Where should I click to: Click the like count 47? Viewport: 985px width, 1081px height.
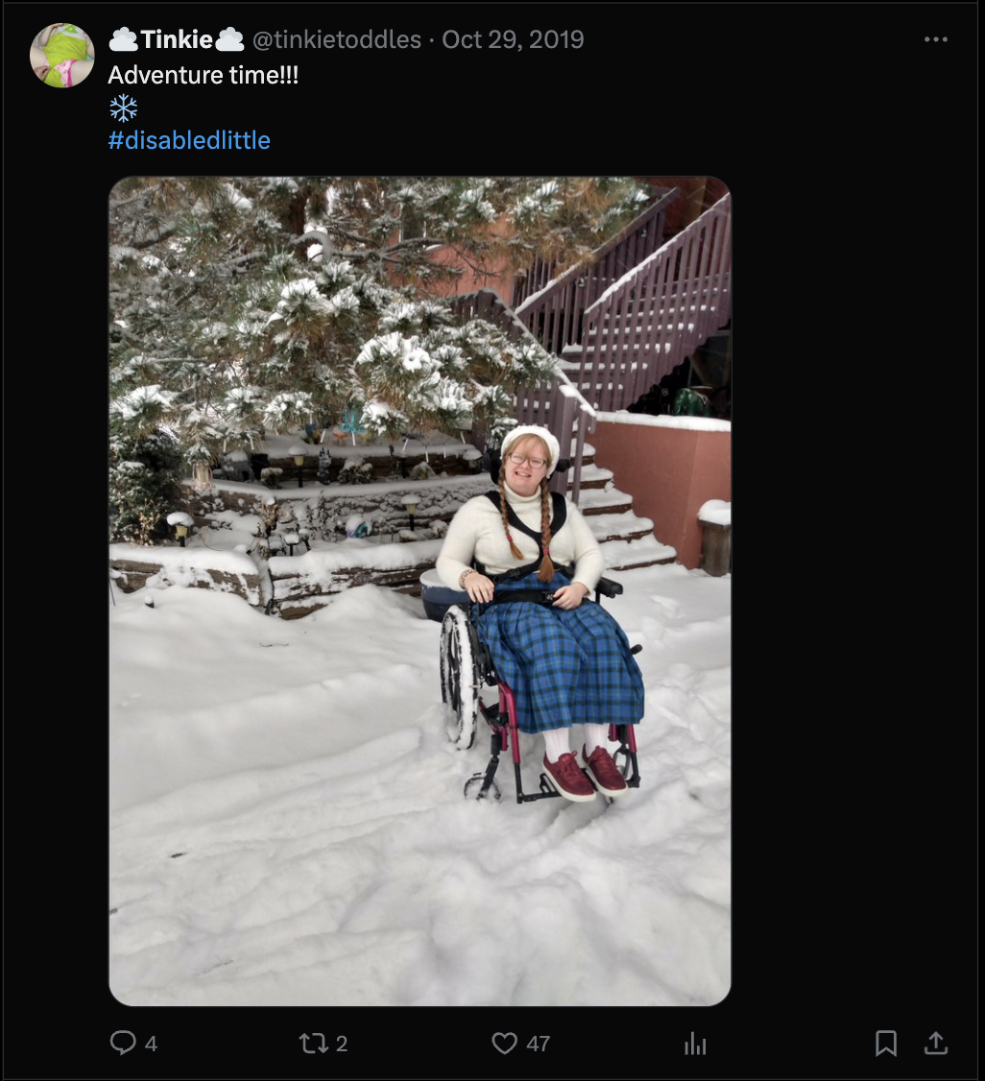[x=539, y=1044]
